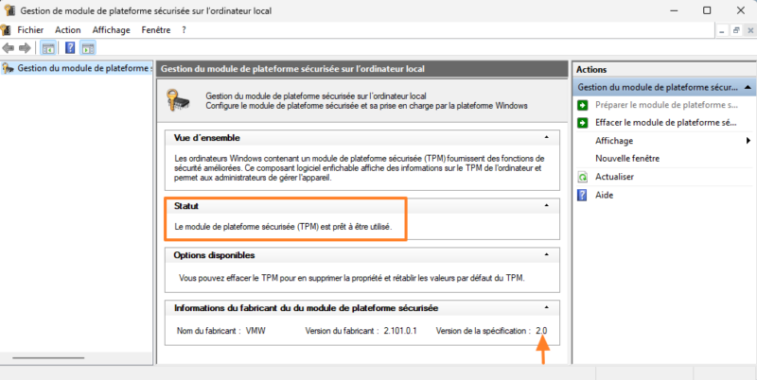Click the key icon beside Fichier menu
Image resolution: width=757 pixels, height=380 pixels.
click(x=6, y=30)
